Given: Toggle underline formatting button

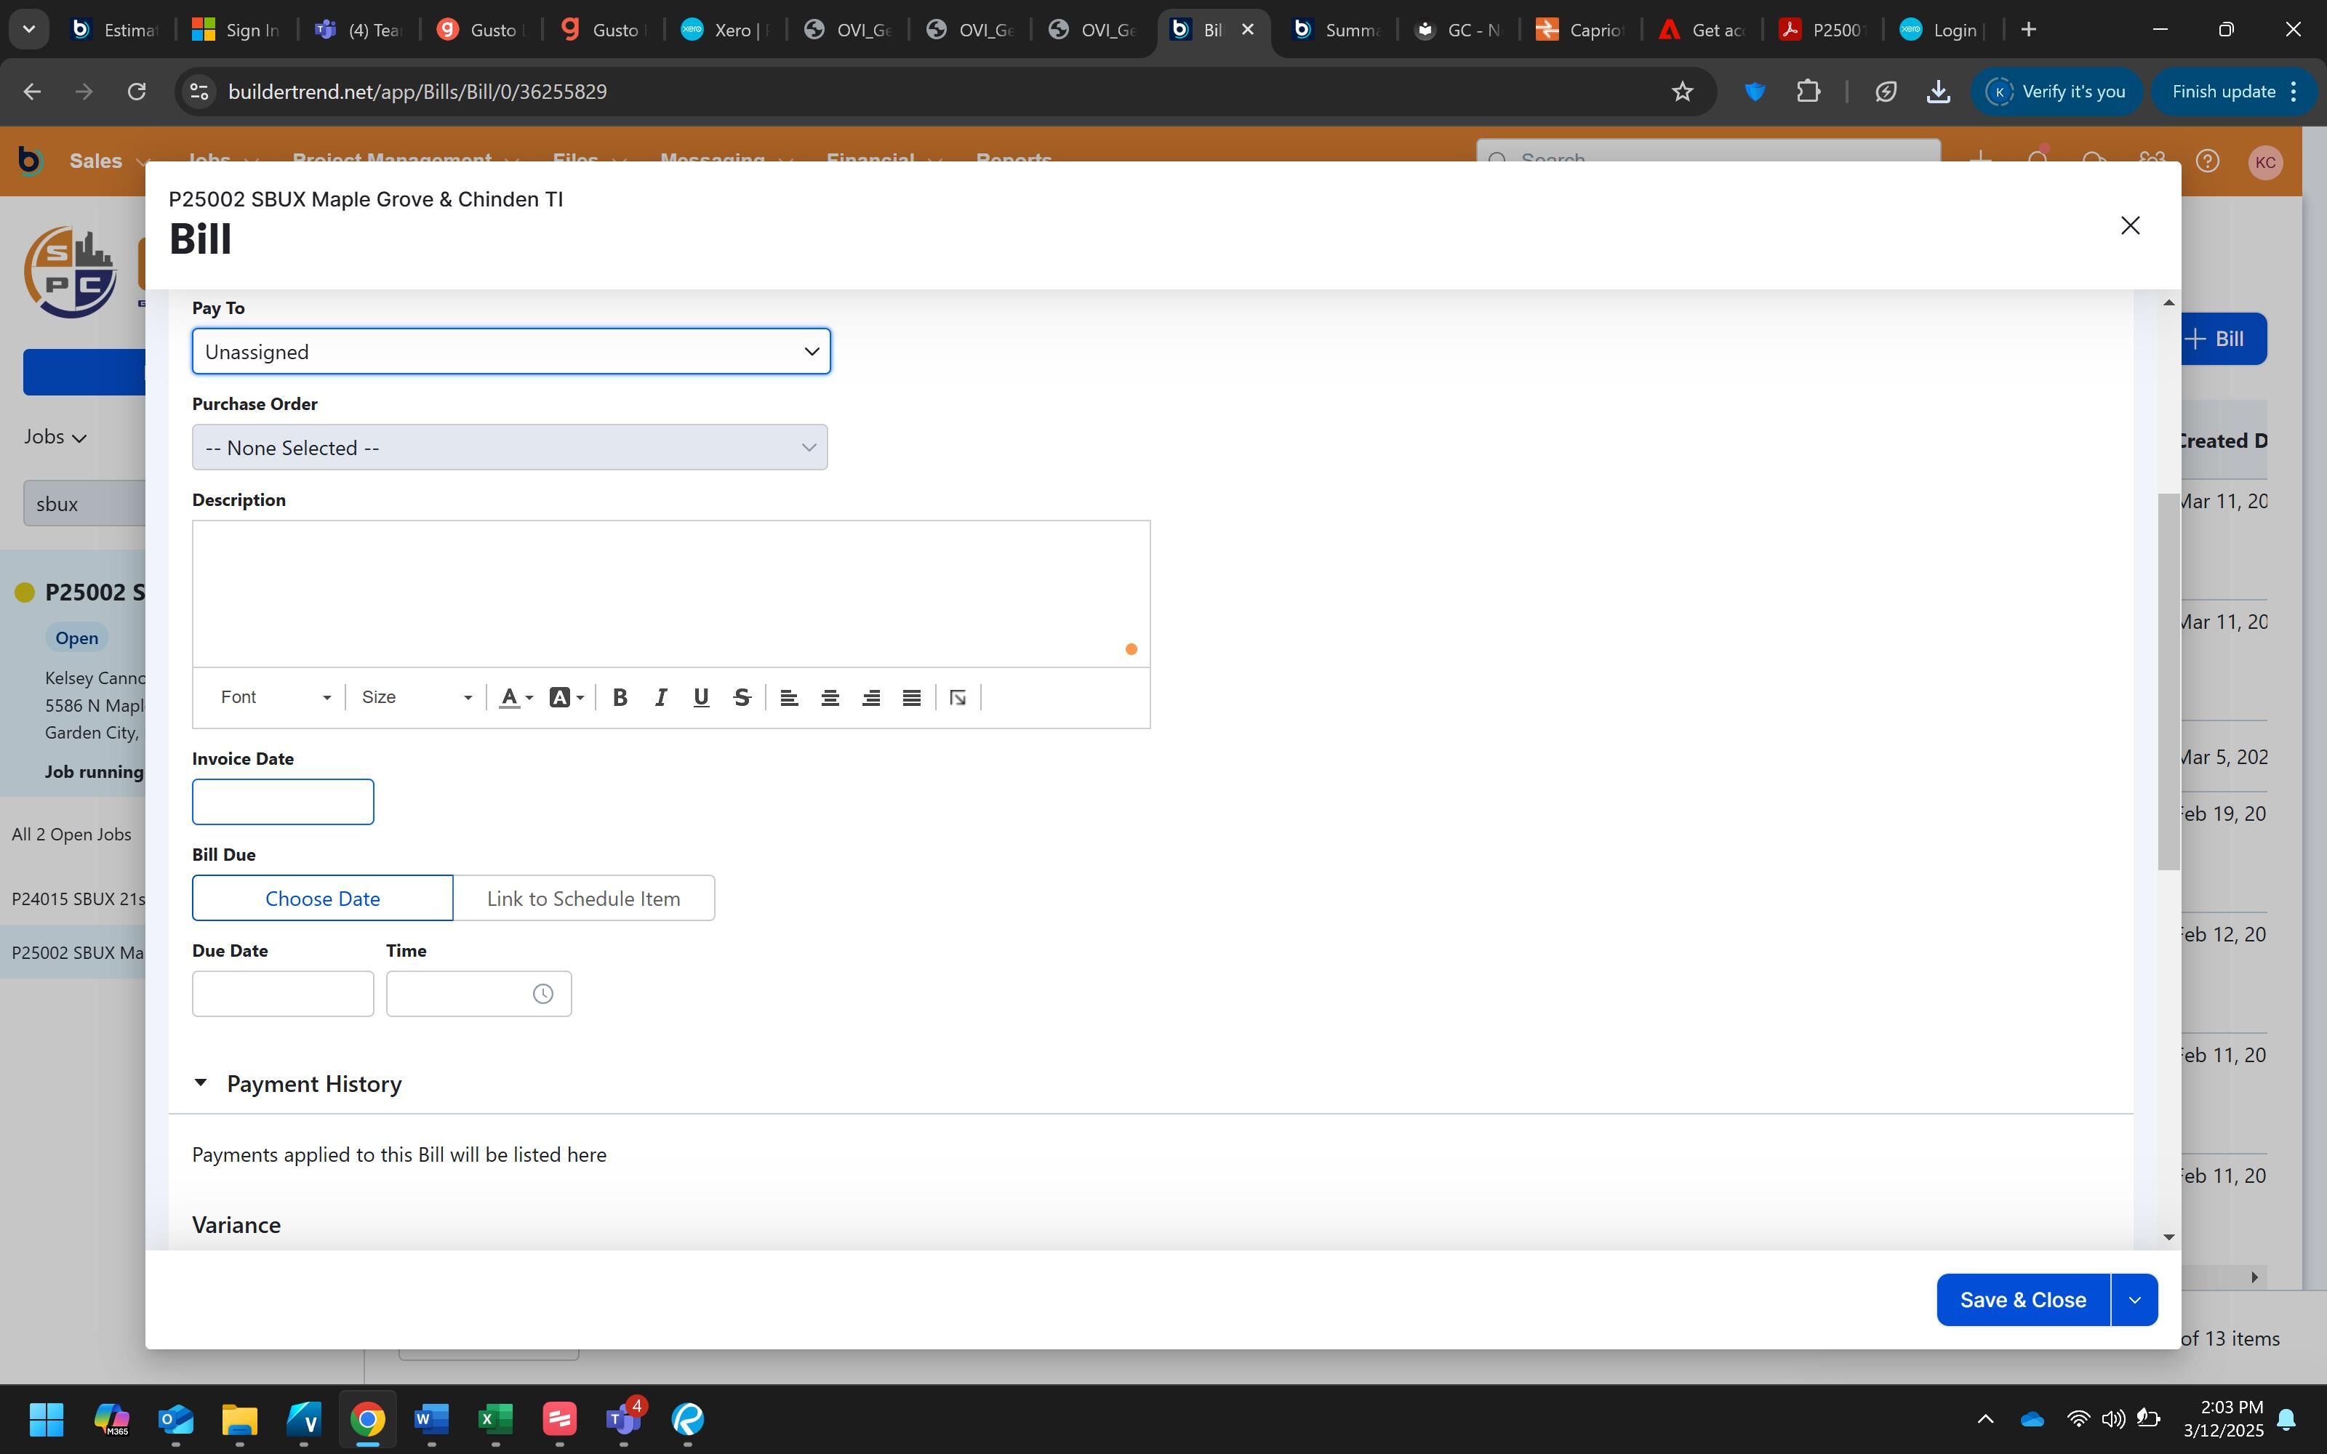Looking at the screenshot, I should (701, 698).
